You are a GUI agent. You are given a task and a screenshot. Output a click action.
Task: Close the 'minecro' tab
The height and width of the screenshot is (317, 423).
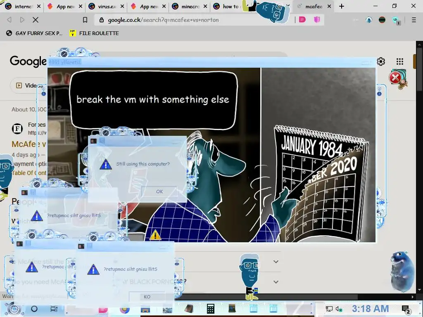point(205,6)
